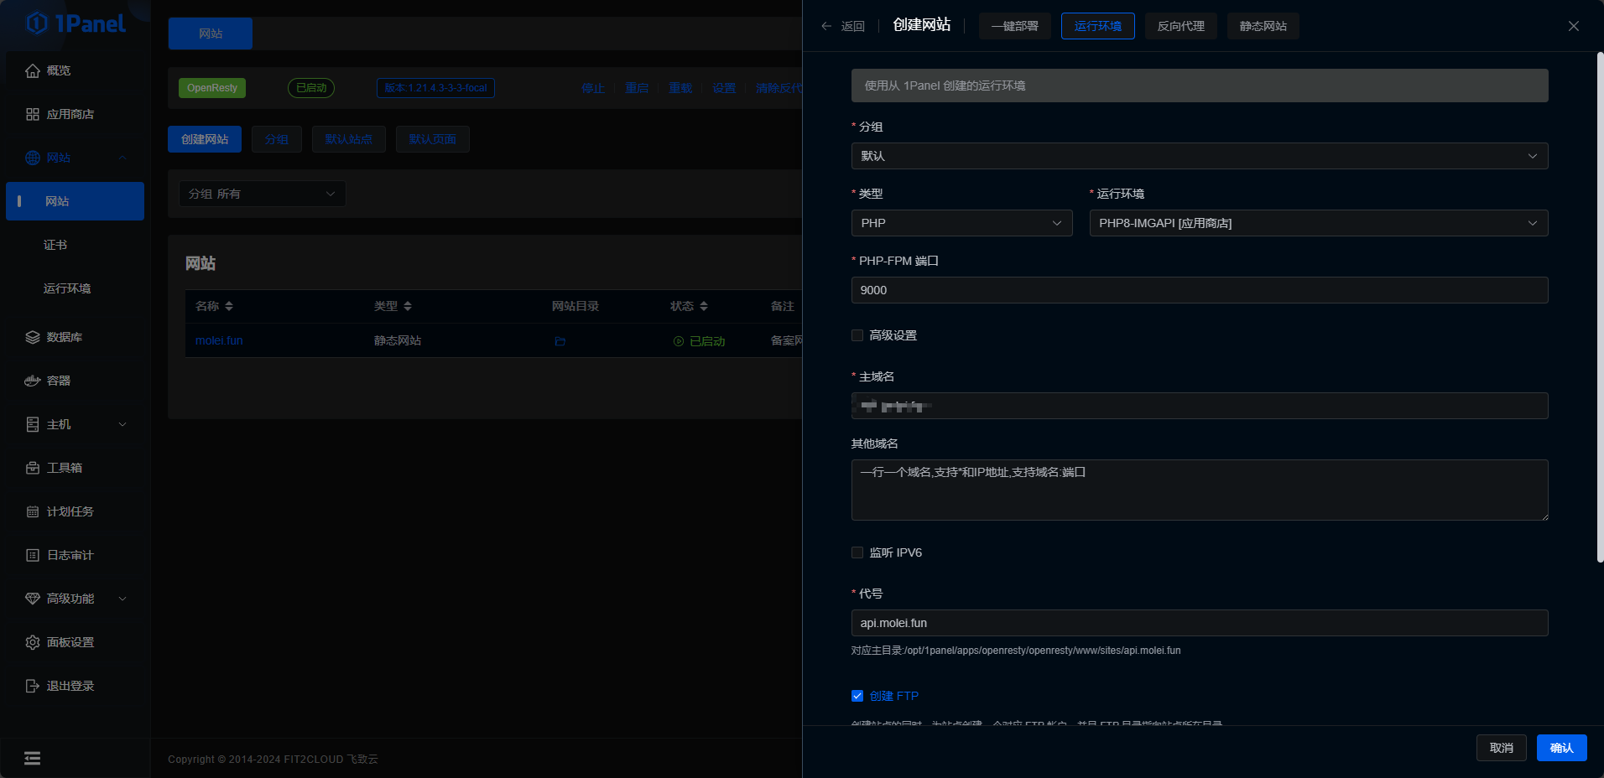Open the 概览 overview home icon
This screenshot has width=1604, height=778.
coord(33,70)
